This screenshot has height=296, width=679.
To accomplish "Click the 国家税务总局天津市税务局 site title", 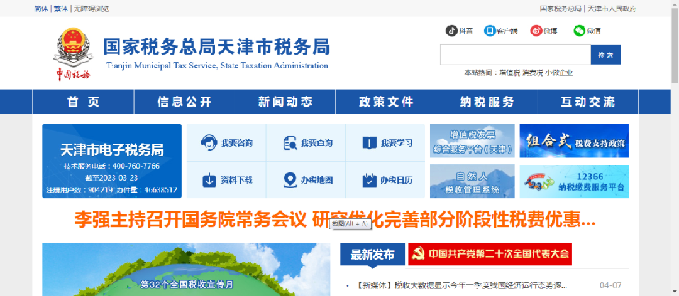I will (216, 46).
